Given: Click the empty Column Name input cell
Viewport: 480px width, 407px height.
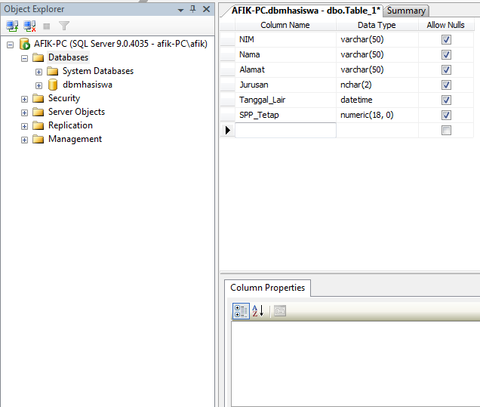Looking at the screenshot, I should pyautogui.click(x=285, y=130).
